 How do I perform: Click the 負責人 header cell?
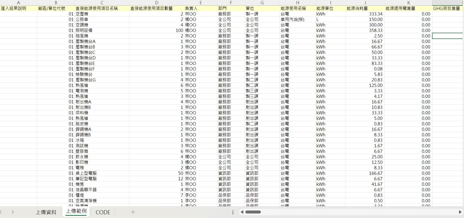coord(201,8)
